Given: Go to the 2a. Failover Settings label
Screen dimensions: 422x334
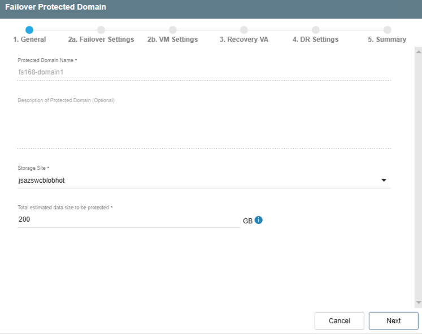Looking at the screenshot, I should click(x=101, y=39).
